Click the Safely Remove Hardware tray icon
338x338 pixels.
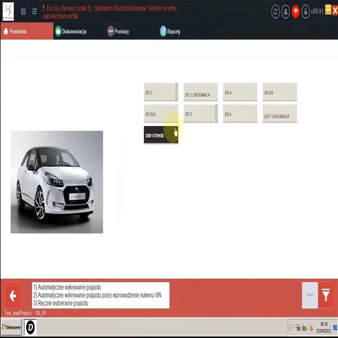[x=304, y=327]
